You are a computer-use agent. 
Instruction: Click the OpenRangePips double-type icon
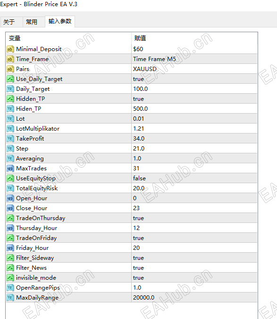[x=10, y=288]
